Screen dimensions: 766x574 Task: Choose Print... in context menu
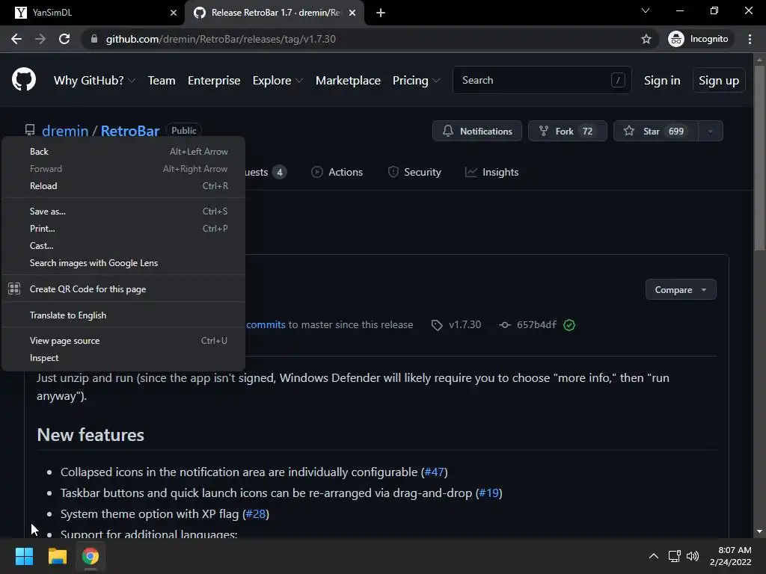[123, 229]
